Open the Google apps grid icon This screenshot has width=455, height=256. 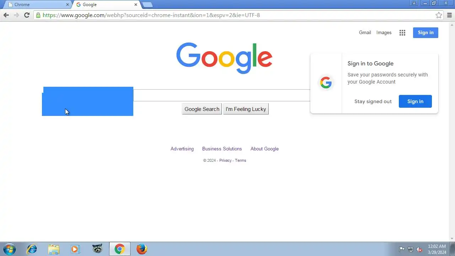tap(402, 33)
